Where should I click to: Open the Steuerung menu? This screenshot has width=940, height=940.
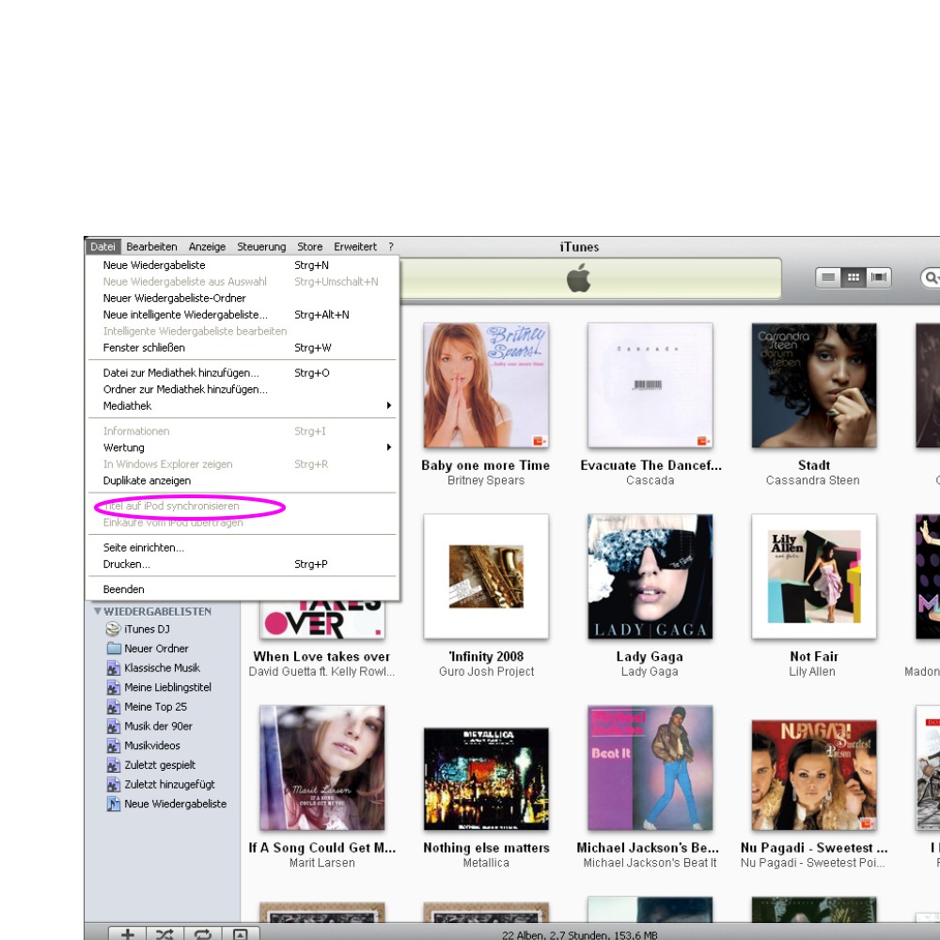261,246
